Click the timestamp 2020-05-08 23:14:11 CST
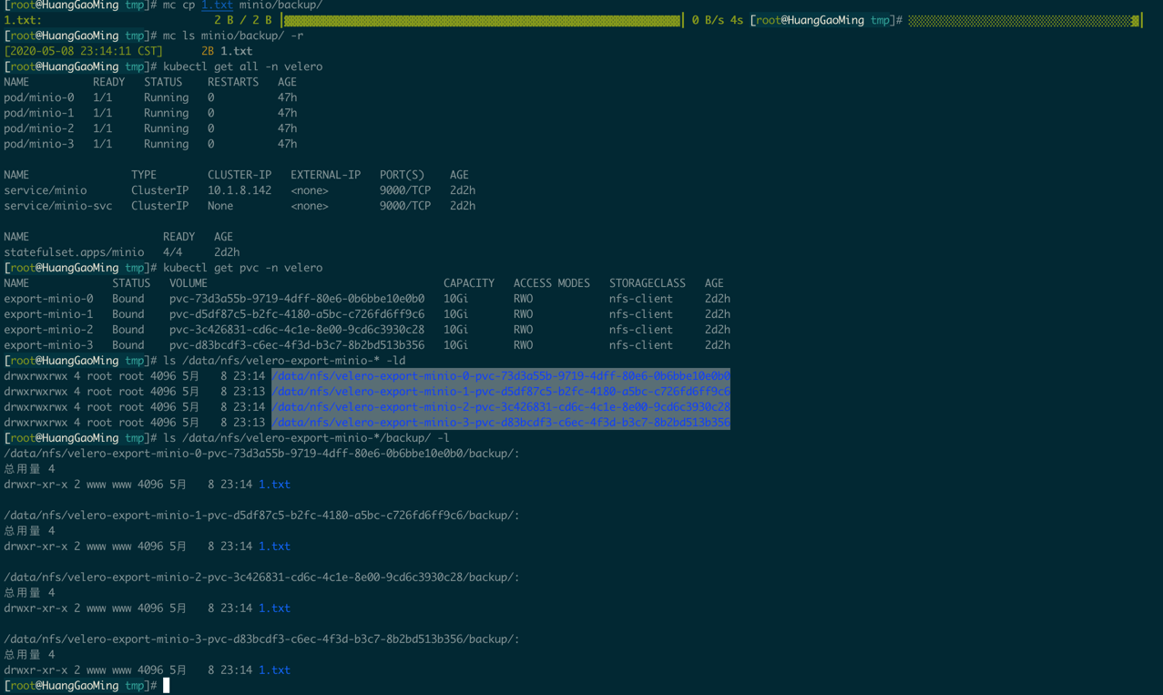 click(x=84, y=51)
